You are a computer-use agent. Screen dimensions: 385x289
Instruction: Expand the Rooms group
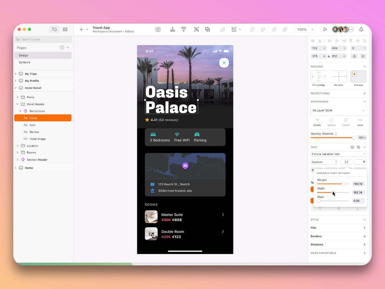[18, 153]
